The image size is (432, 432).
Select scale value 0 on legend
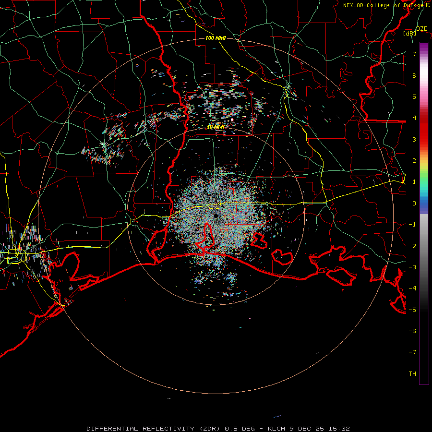[x=414, y=204]
